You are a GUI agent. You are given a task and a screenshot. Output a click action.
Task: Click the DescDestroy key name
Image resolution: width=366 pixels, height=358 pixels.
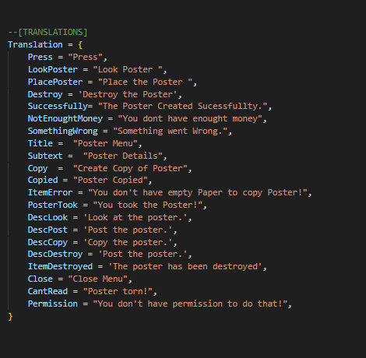pos(55,254)
